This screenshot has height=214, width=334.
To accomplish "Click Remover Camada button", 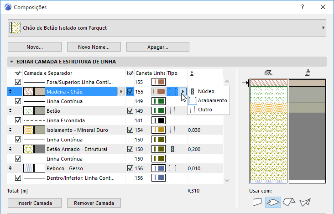I will coord(94,203).
